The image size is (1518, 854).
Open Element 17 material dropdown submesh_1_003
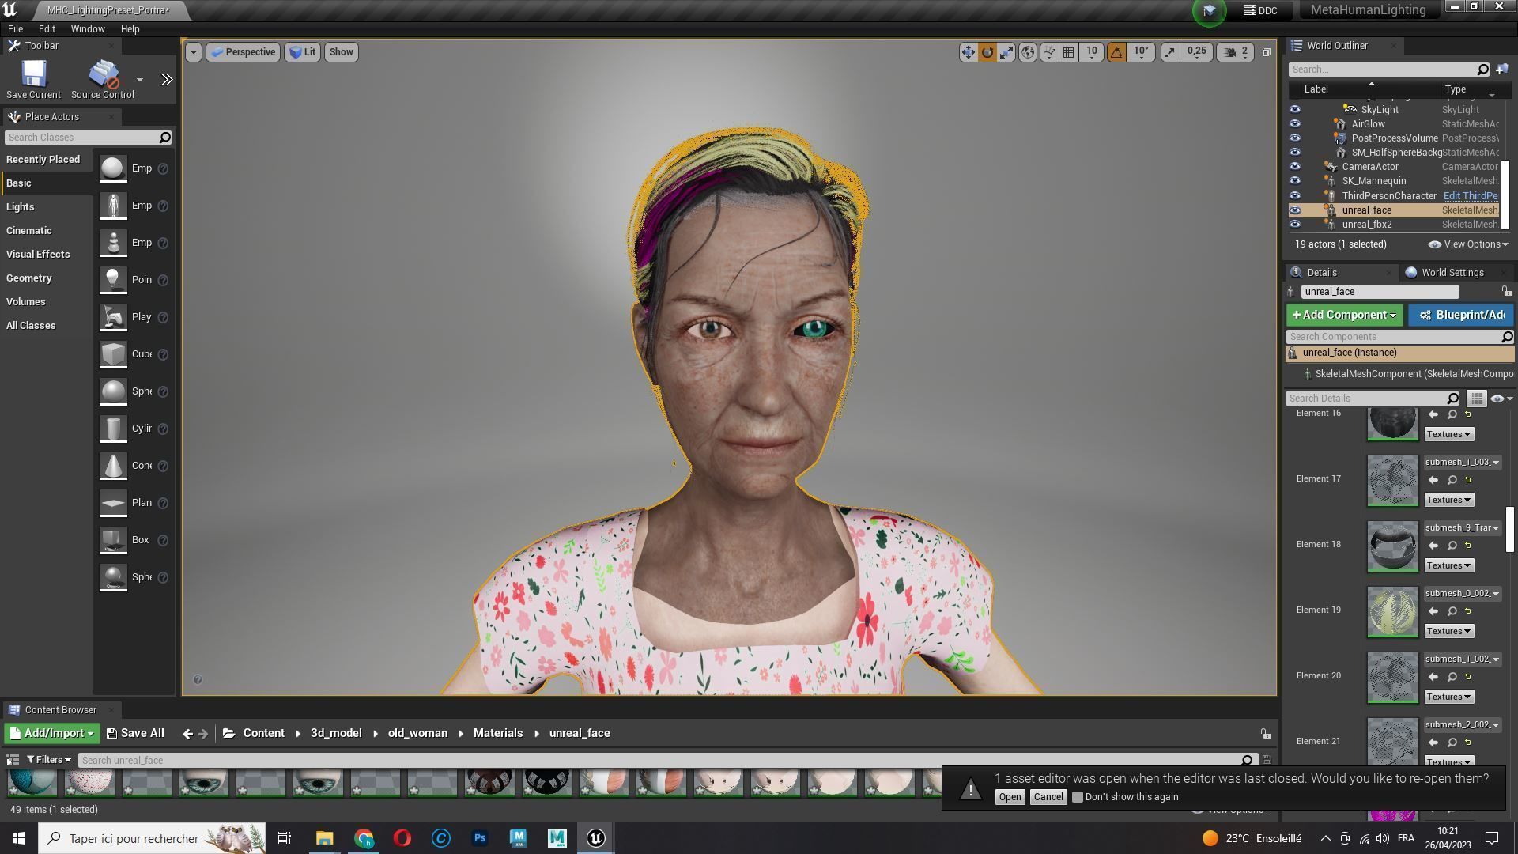(x=1463, y=463)
